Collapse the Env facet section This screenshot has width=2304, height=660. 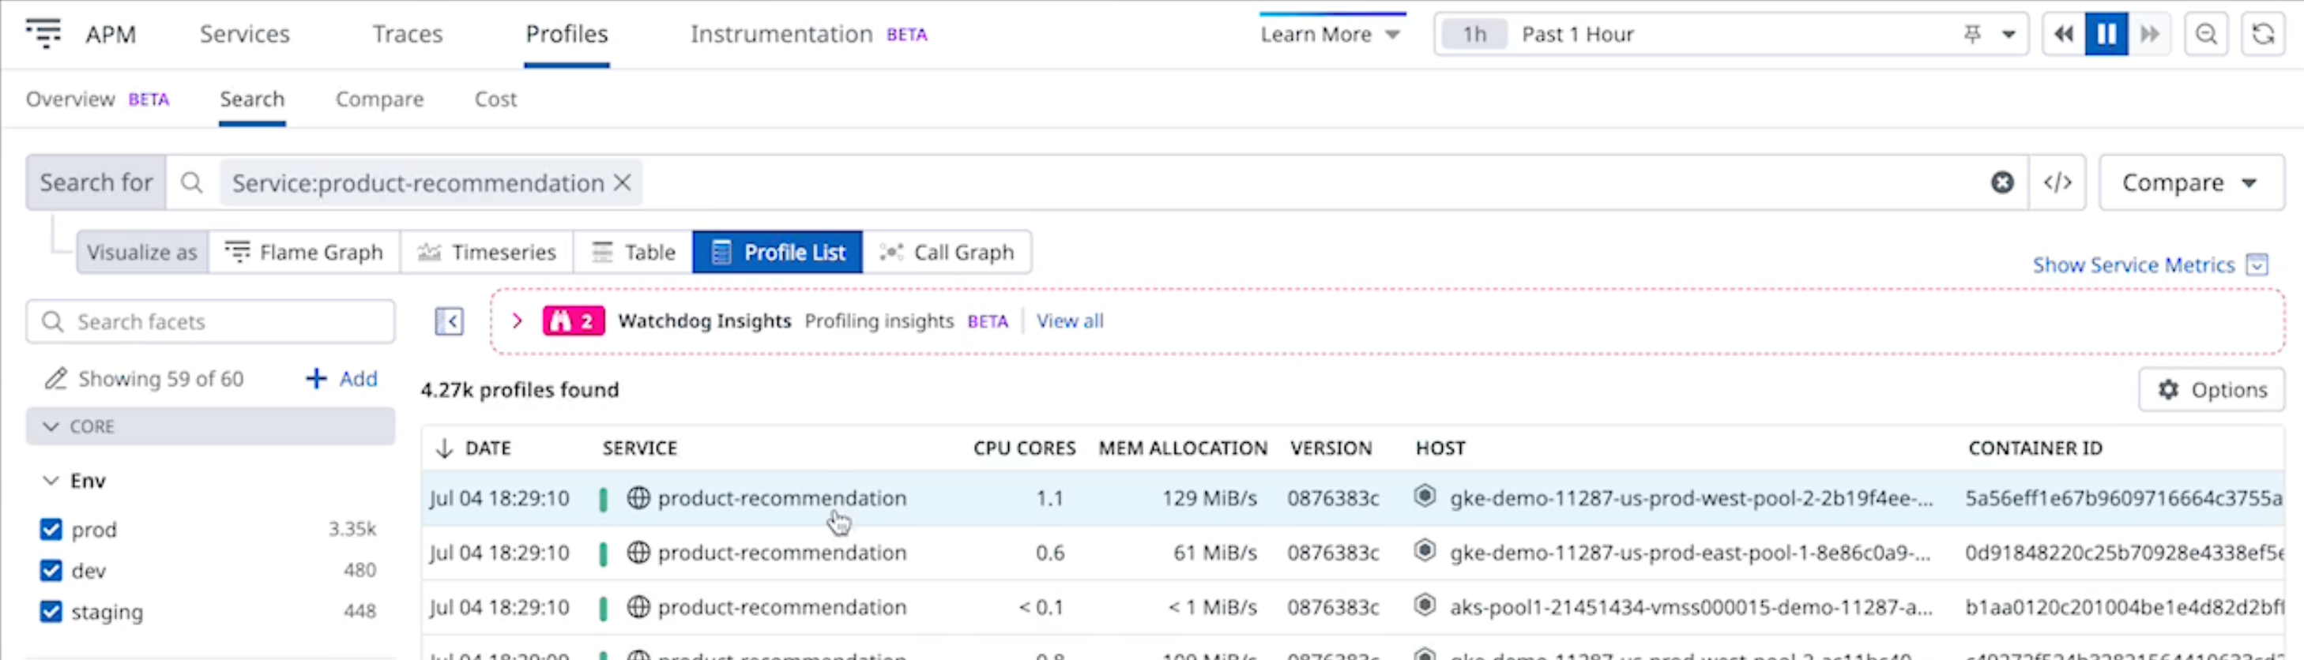(x=51, y=481)
